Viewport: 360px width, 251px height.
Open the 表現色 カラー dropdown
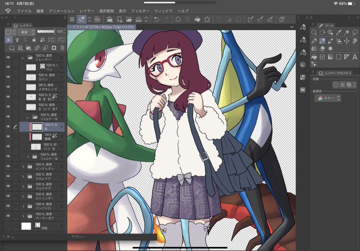328,98
